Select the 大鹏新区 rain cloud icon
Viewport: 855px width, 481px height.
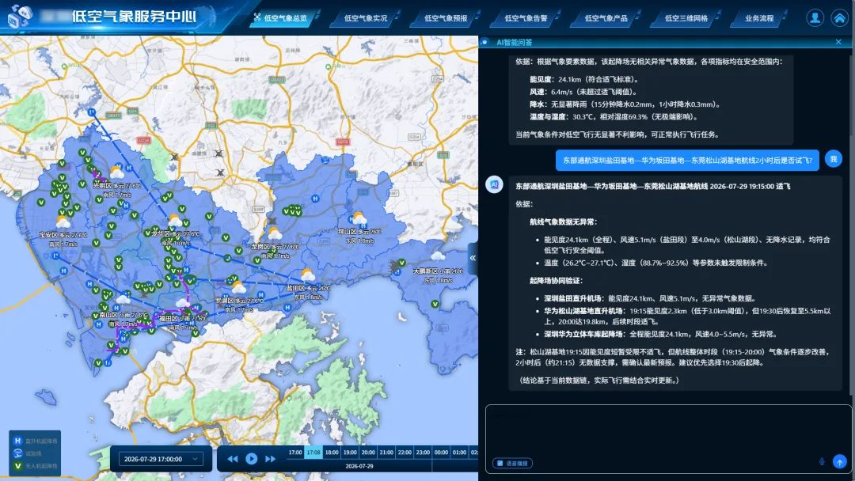(438, 256)
